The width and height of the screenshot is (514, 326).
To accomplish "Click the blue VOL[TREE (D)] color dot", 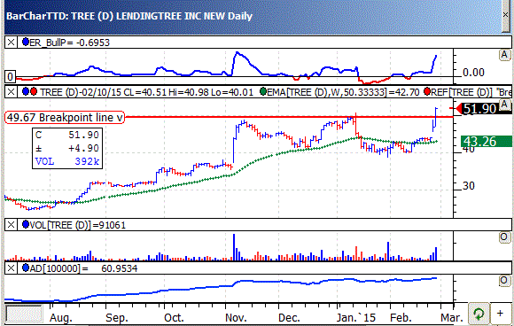I will 25,224.
